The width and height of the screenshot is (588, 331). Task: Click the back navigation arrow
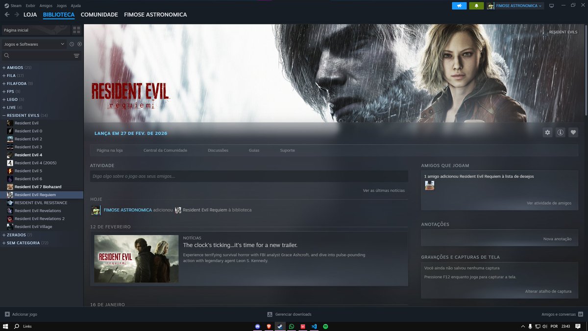(7, 15)
